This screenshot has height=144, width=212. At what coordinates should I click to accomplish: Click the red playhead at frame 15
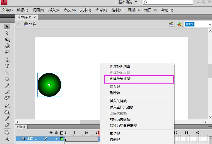click(99, 133)
